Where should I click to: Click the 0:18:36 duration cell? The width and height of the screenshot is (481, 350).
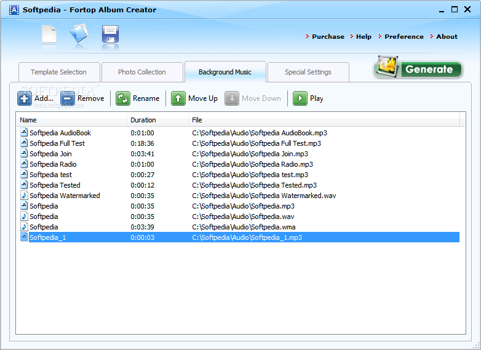tap(142, 143)
